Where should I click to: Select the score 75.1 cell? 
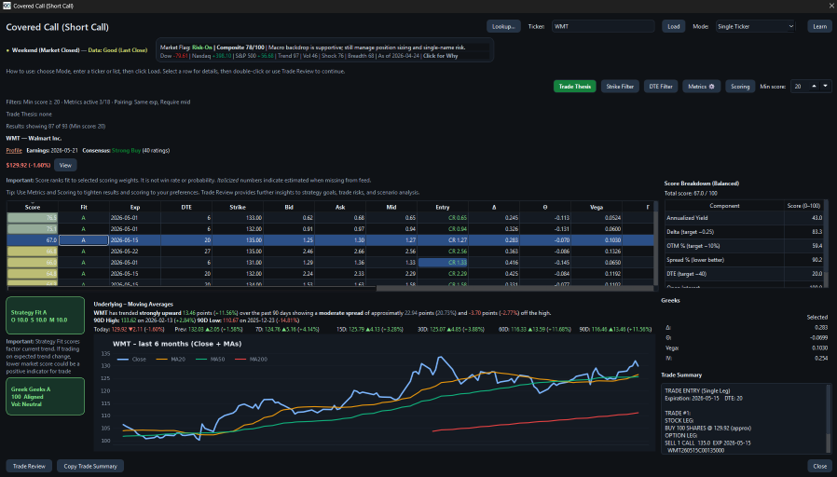(32, 229)
